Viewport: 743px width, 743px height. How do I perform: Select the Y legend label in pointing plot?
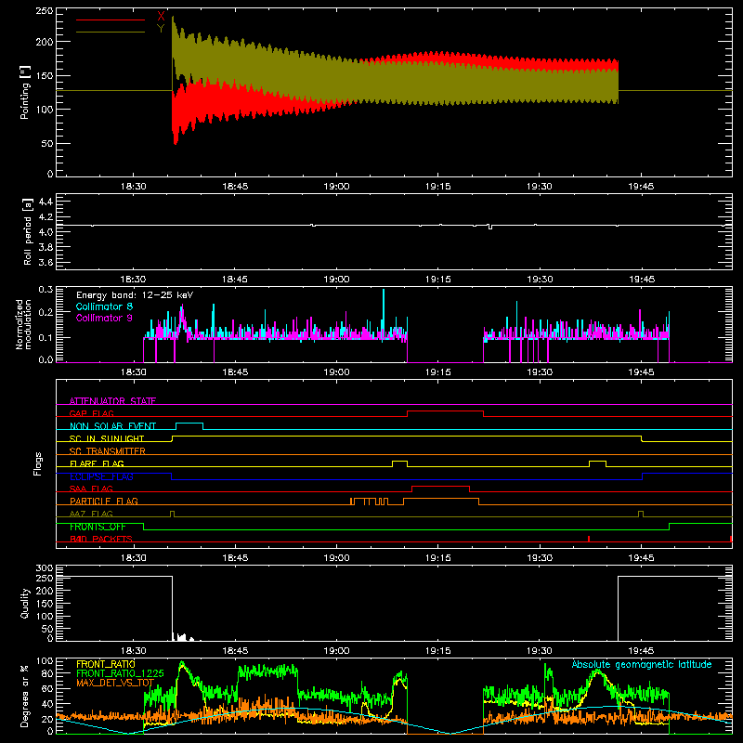click(161, 29)
